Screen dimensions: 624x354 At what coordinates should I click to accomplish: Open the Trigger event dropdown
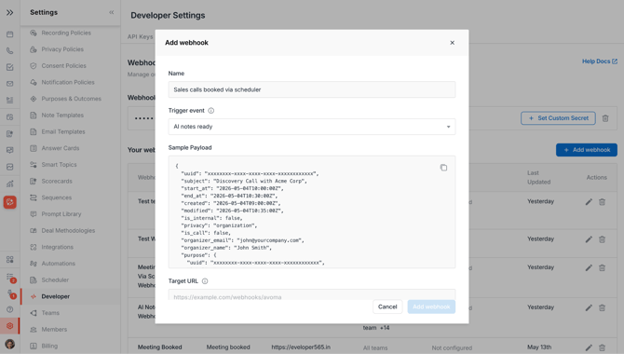(312, 127)
